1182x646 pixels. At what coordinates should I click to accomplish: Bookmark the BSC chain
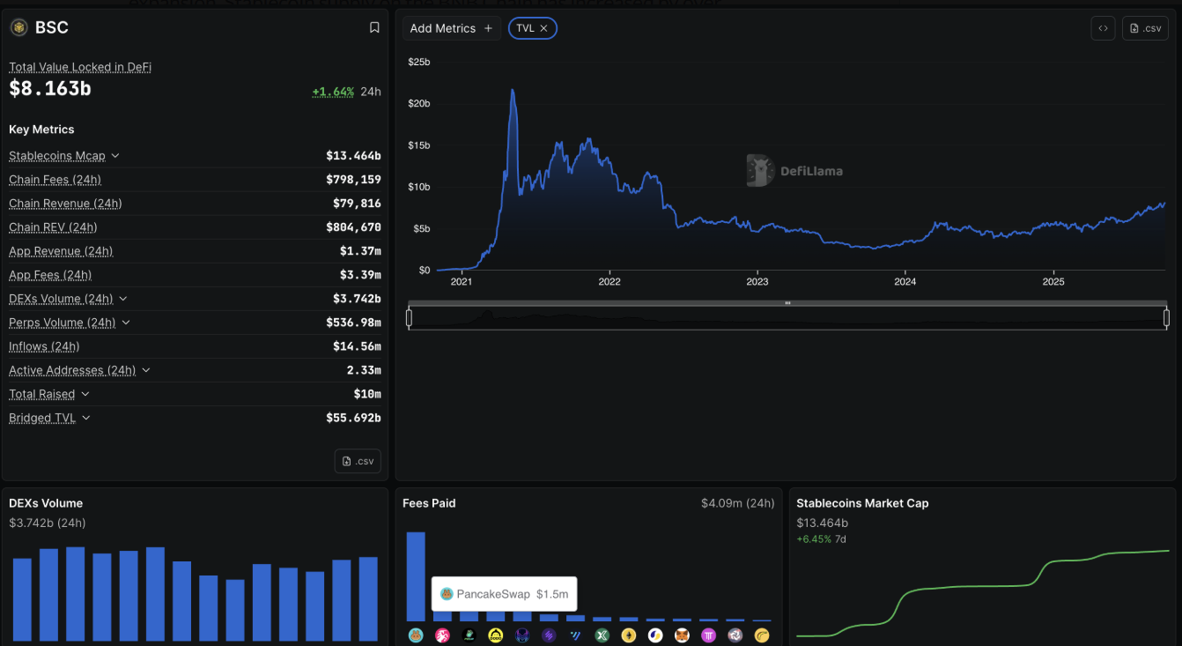[374, 28]
